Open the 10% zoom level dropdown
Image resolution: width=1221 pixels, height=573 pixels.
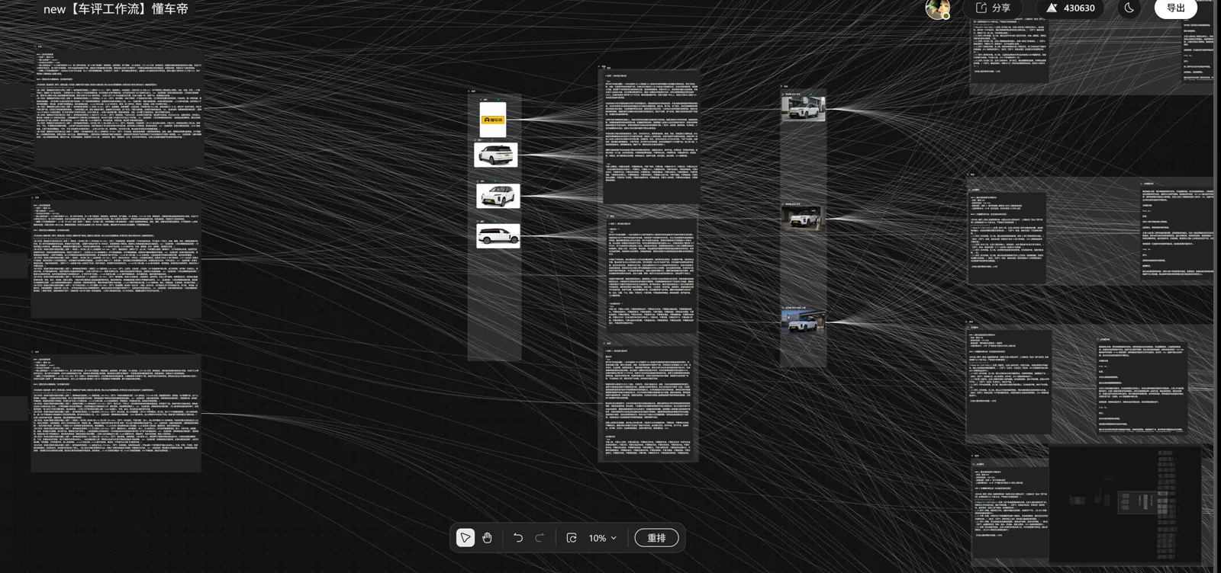click(x=603, y=538)
